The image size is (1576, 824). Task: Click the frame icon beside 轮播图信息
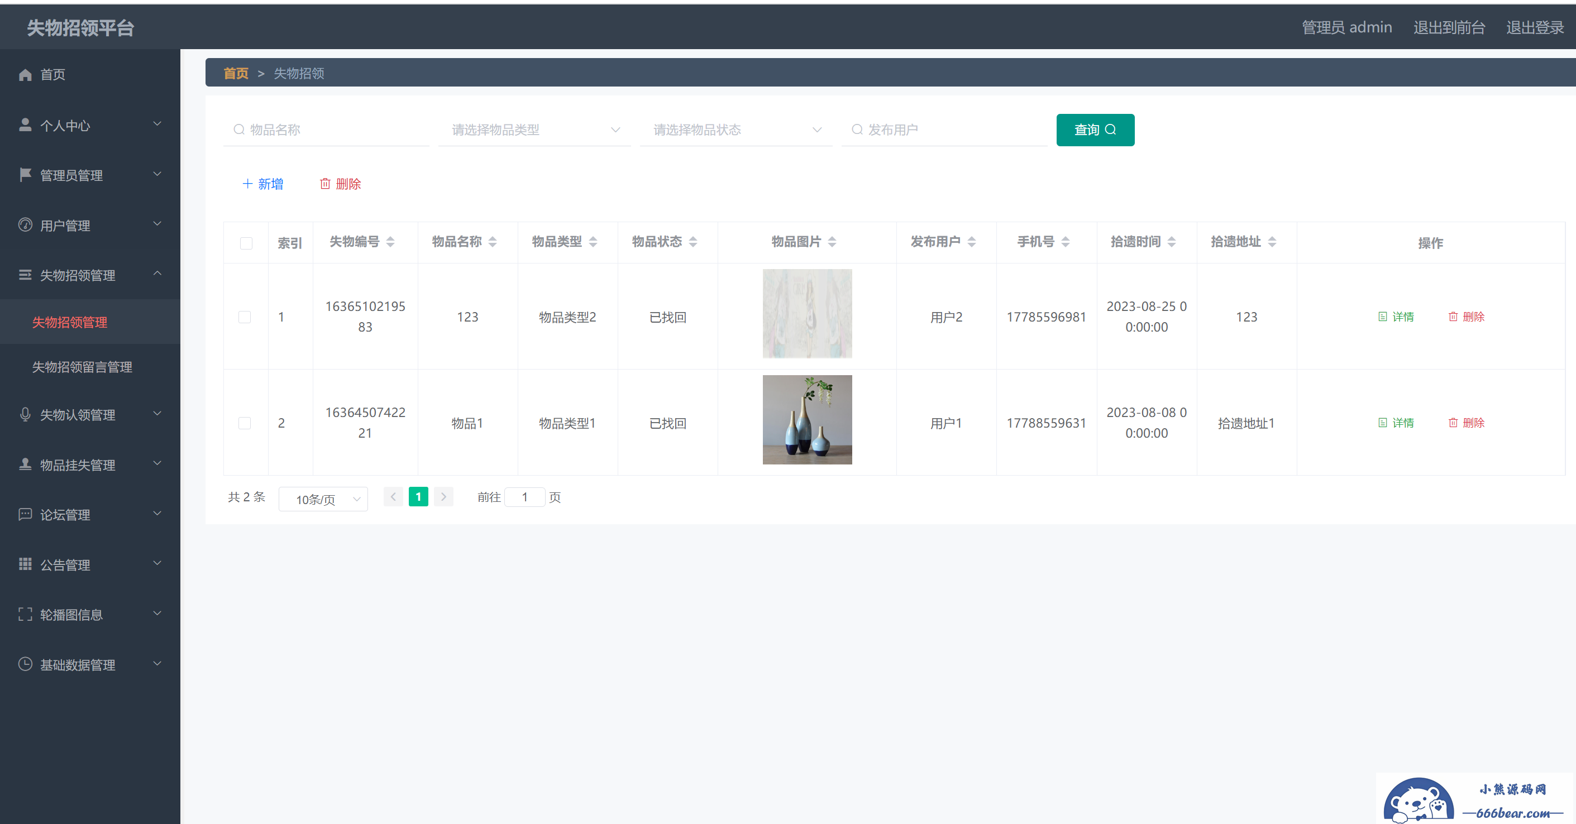25,614
